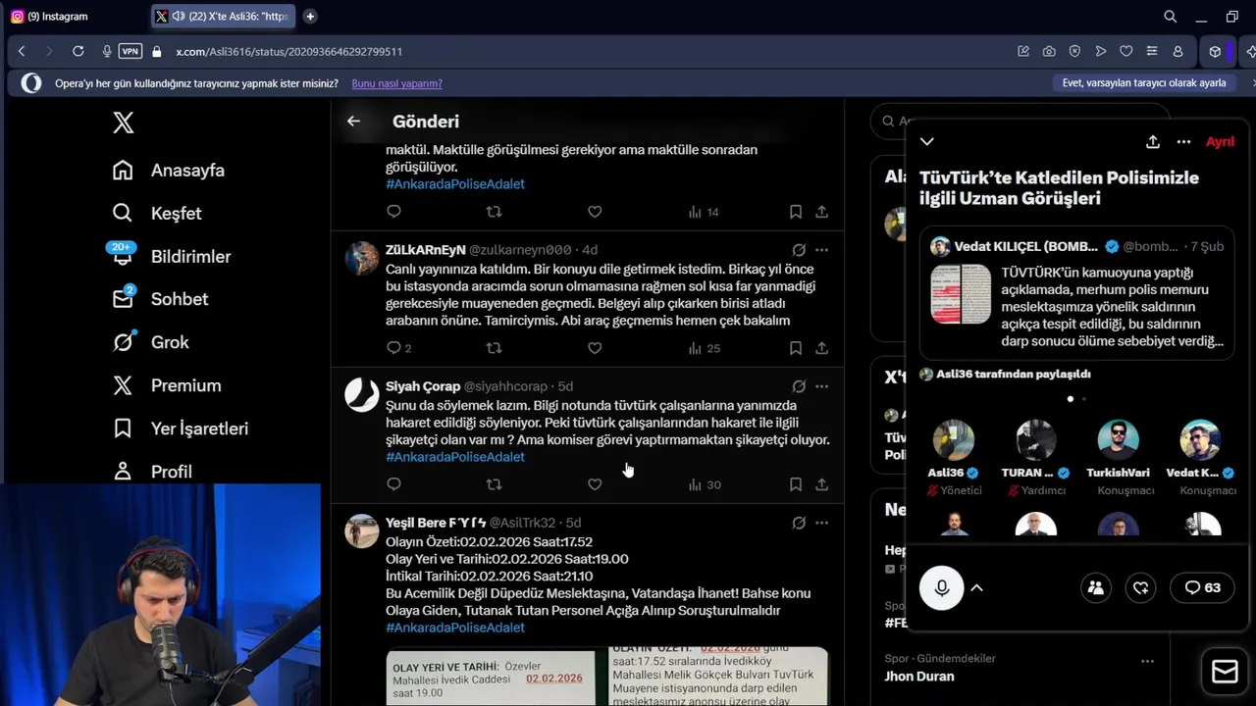
Task: Open Profil in the sidebar
Action: click(152, 472)
